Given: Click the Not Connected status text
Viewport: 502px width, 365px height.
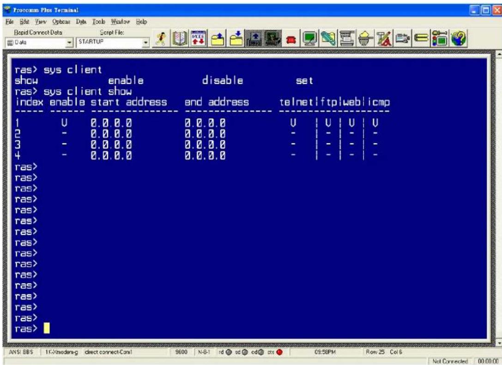Looking at the screenshot, I should (450, 361).
